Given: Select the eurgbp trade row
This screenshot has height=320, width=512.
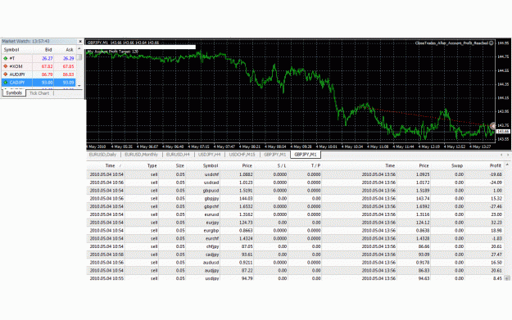Looking at the screenshot, I should point(295,230).
